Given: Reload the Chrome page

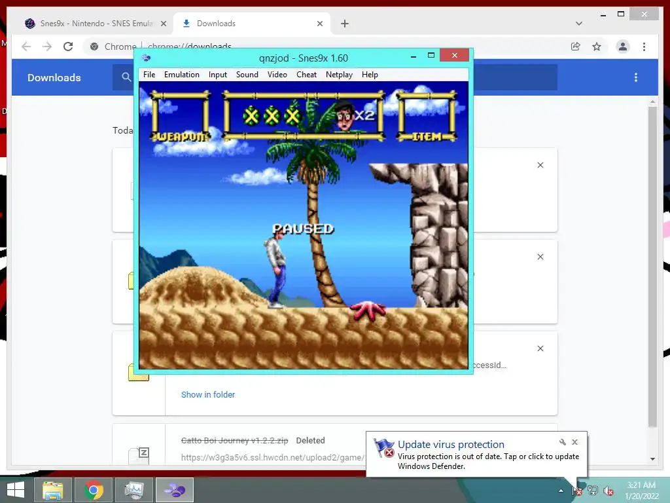Looking at the screenshot, I should (68, 47).
